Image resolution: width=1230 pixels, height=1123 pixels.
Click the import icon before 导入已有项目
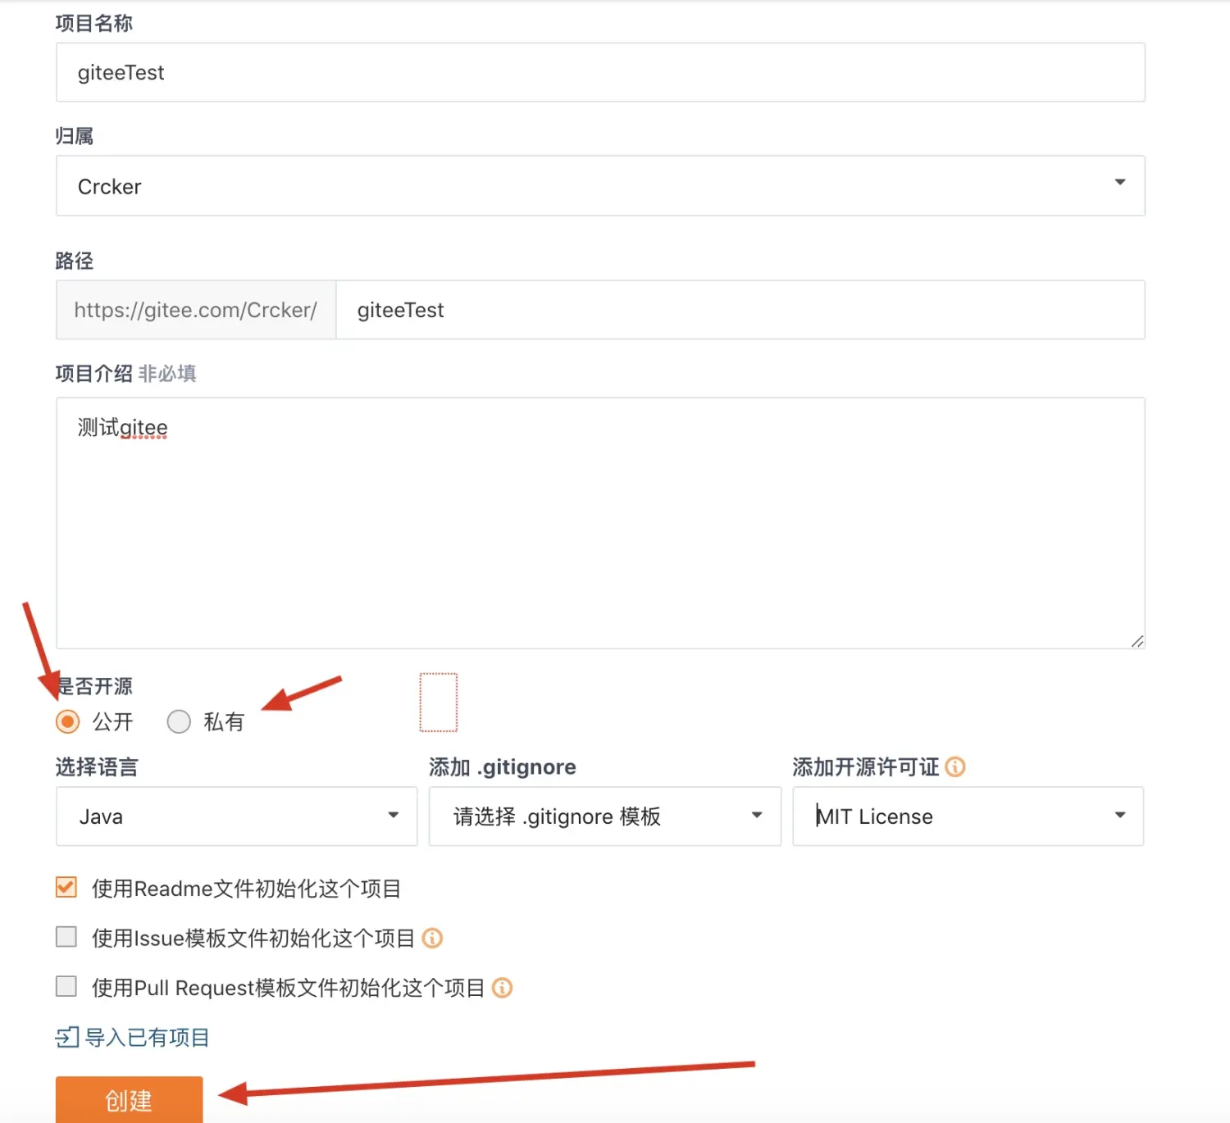coord(67,1038)
